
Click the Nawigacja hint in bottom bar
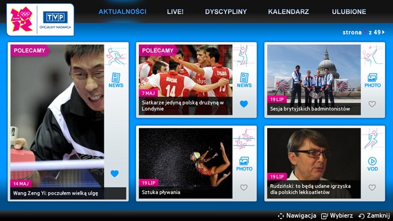[297, 215]
